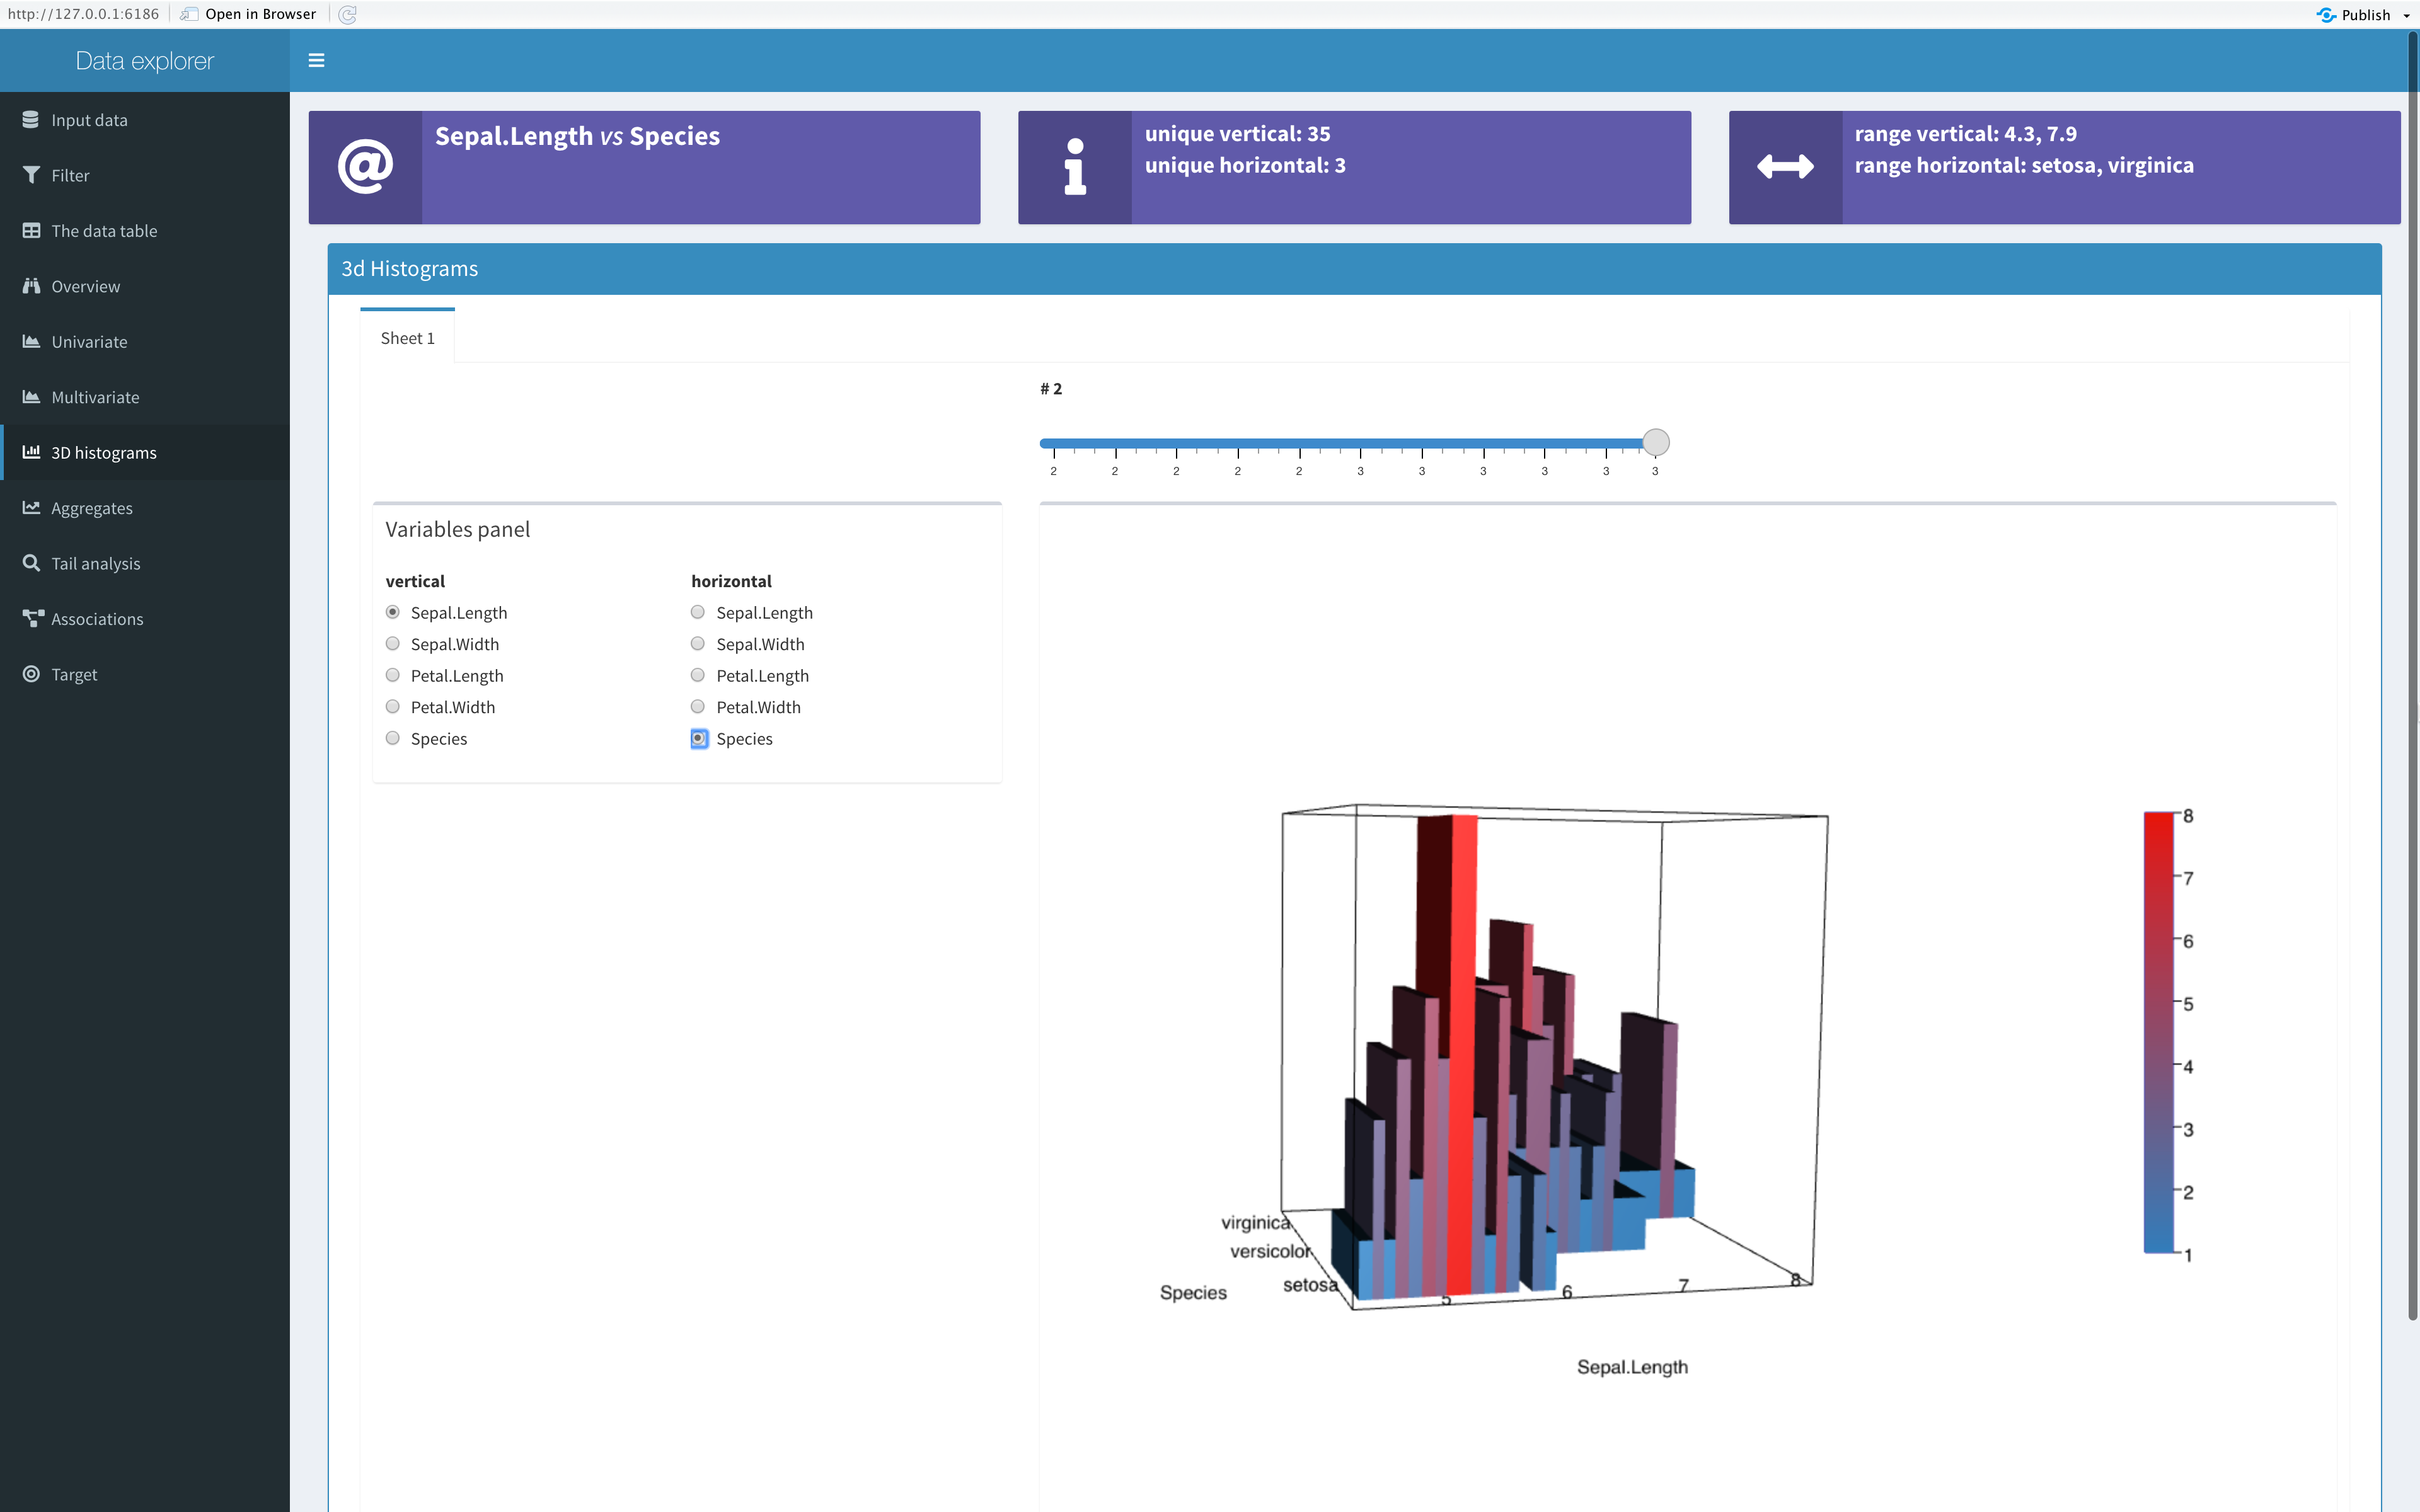Open Input data database icon
This screenshot has height=1512, width=2420.
pos(31,120)
